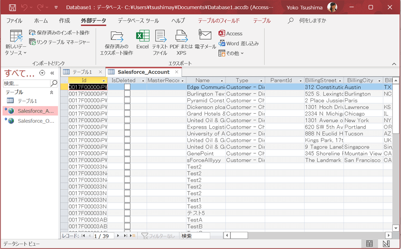Toggle IsDeleted checkbox for Edge Communications row
401x249 pixels.
click(127, 87)
